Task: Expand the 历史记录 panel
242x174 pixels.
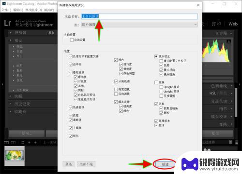Action: pyautogui.click(x=11, y=104)
